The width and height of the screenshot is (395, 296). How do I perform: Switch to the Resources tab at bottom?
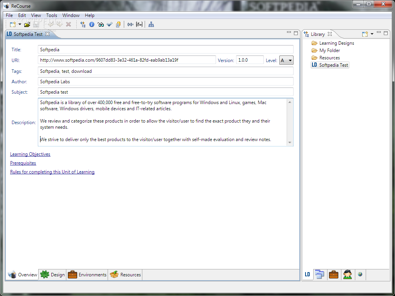pos(125,274)
